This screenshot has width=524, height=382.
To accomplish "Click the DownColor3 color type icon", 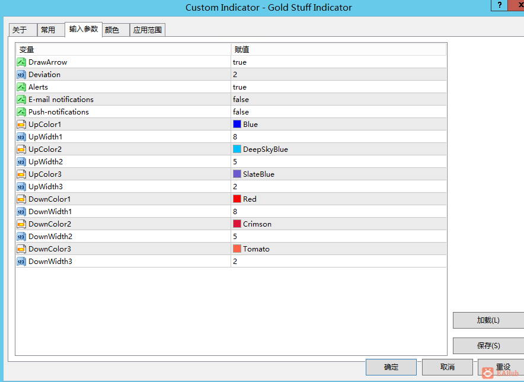I will (21, 249).
